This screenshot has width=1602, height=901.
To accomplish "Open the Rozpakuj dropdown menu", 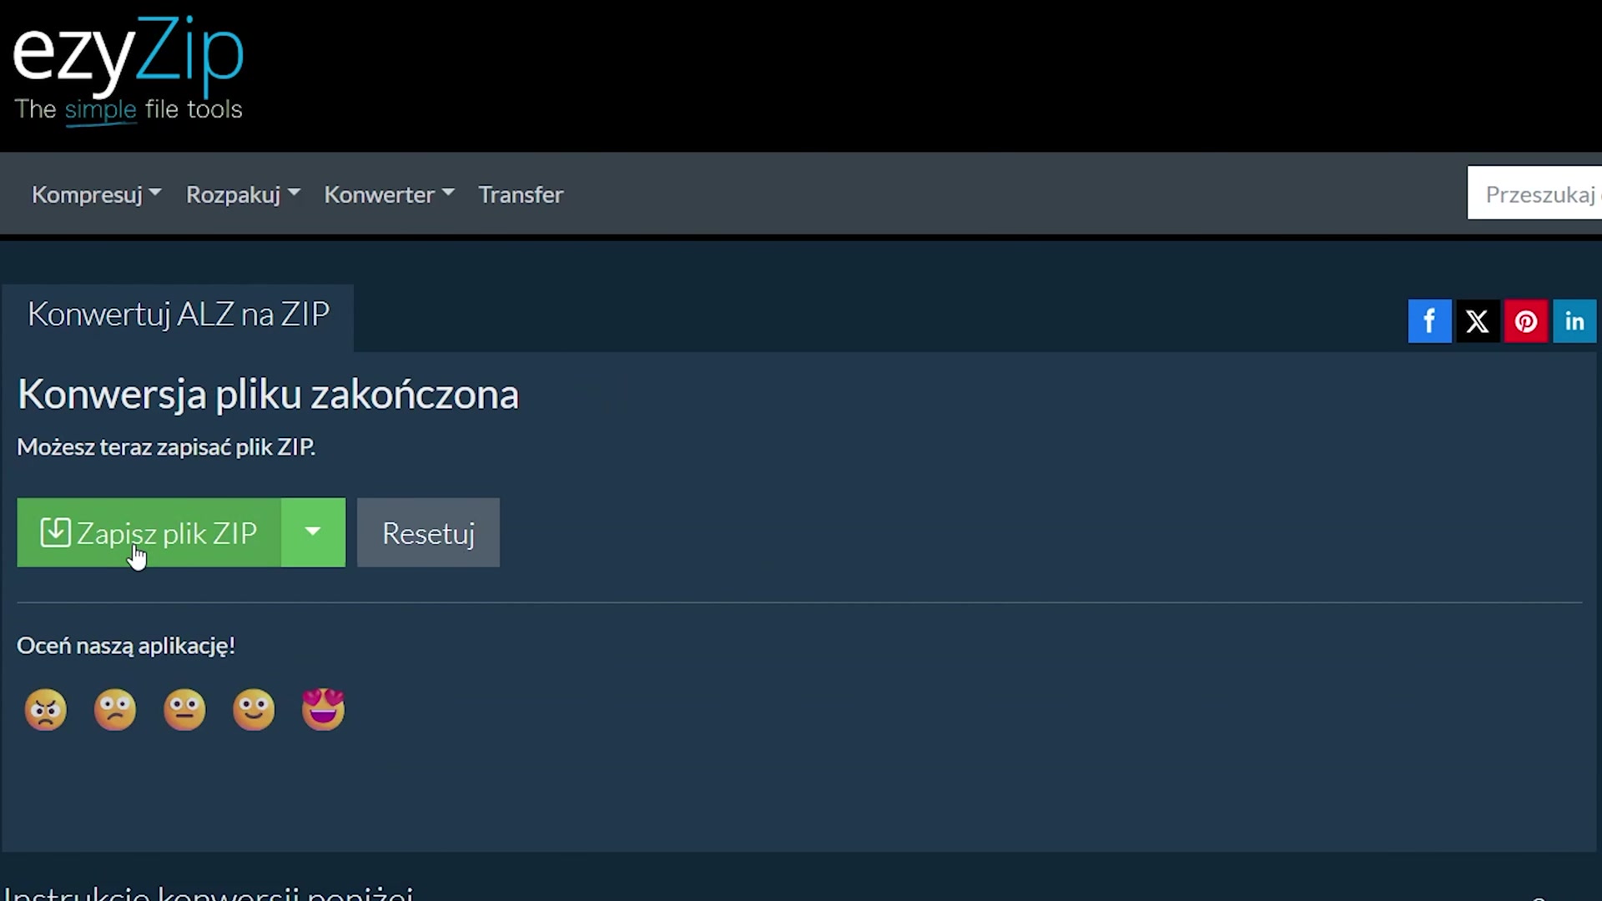I will coord(243,194).
